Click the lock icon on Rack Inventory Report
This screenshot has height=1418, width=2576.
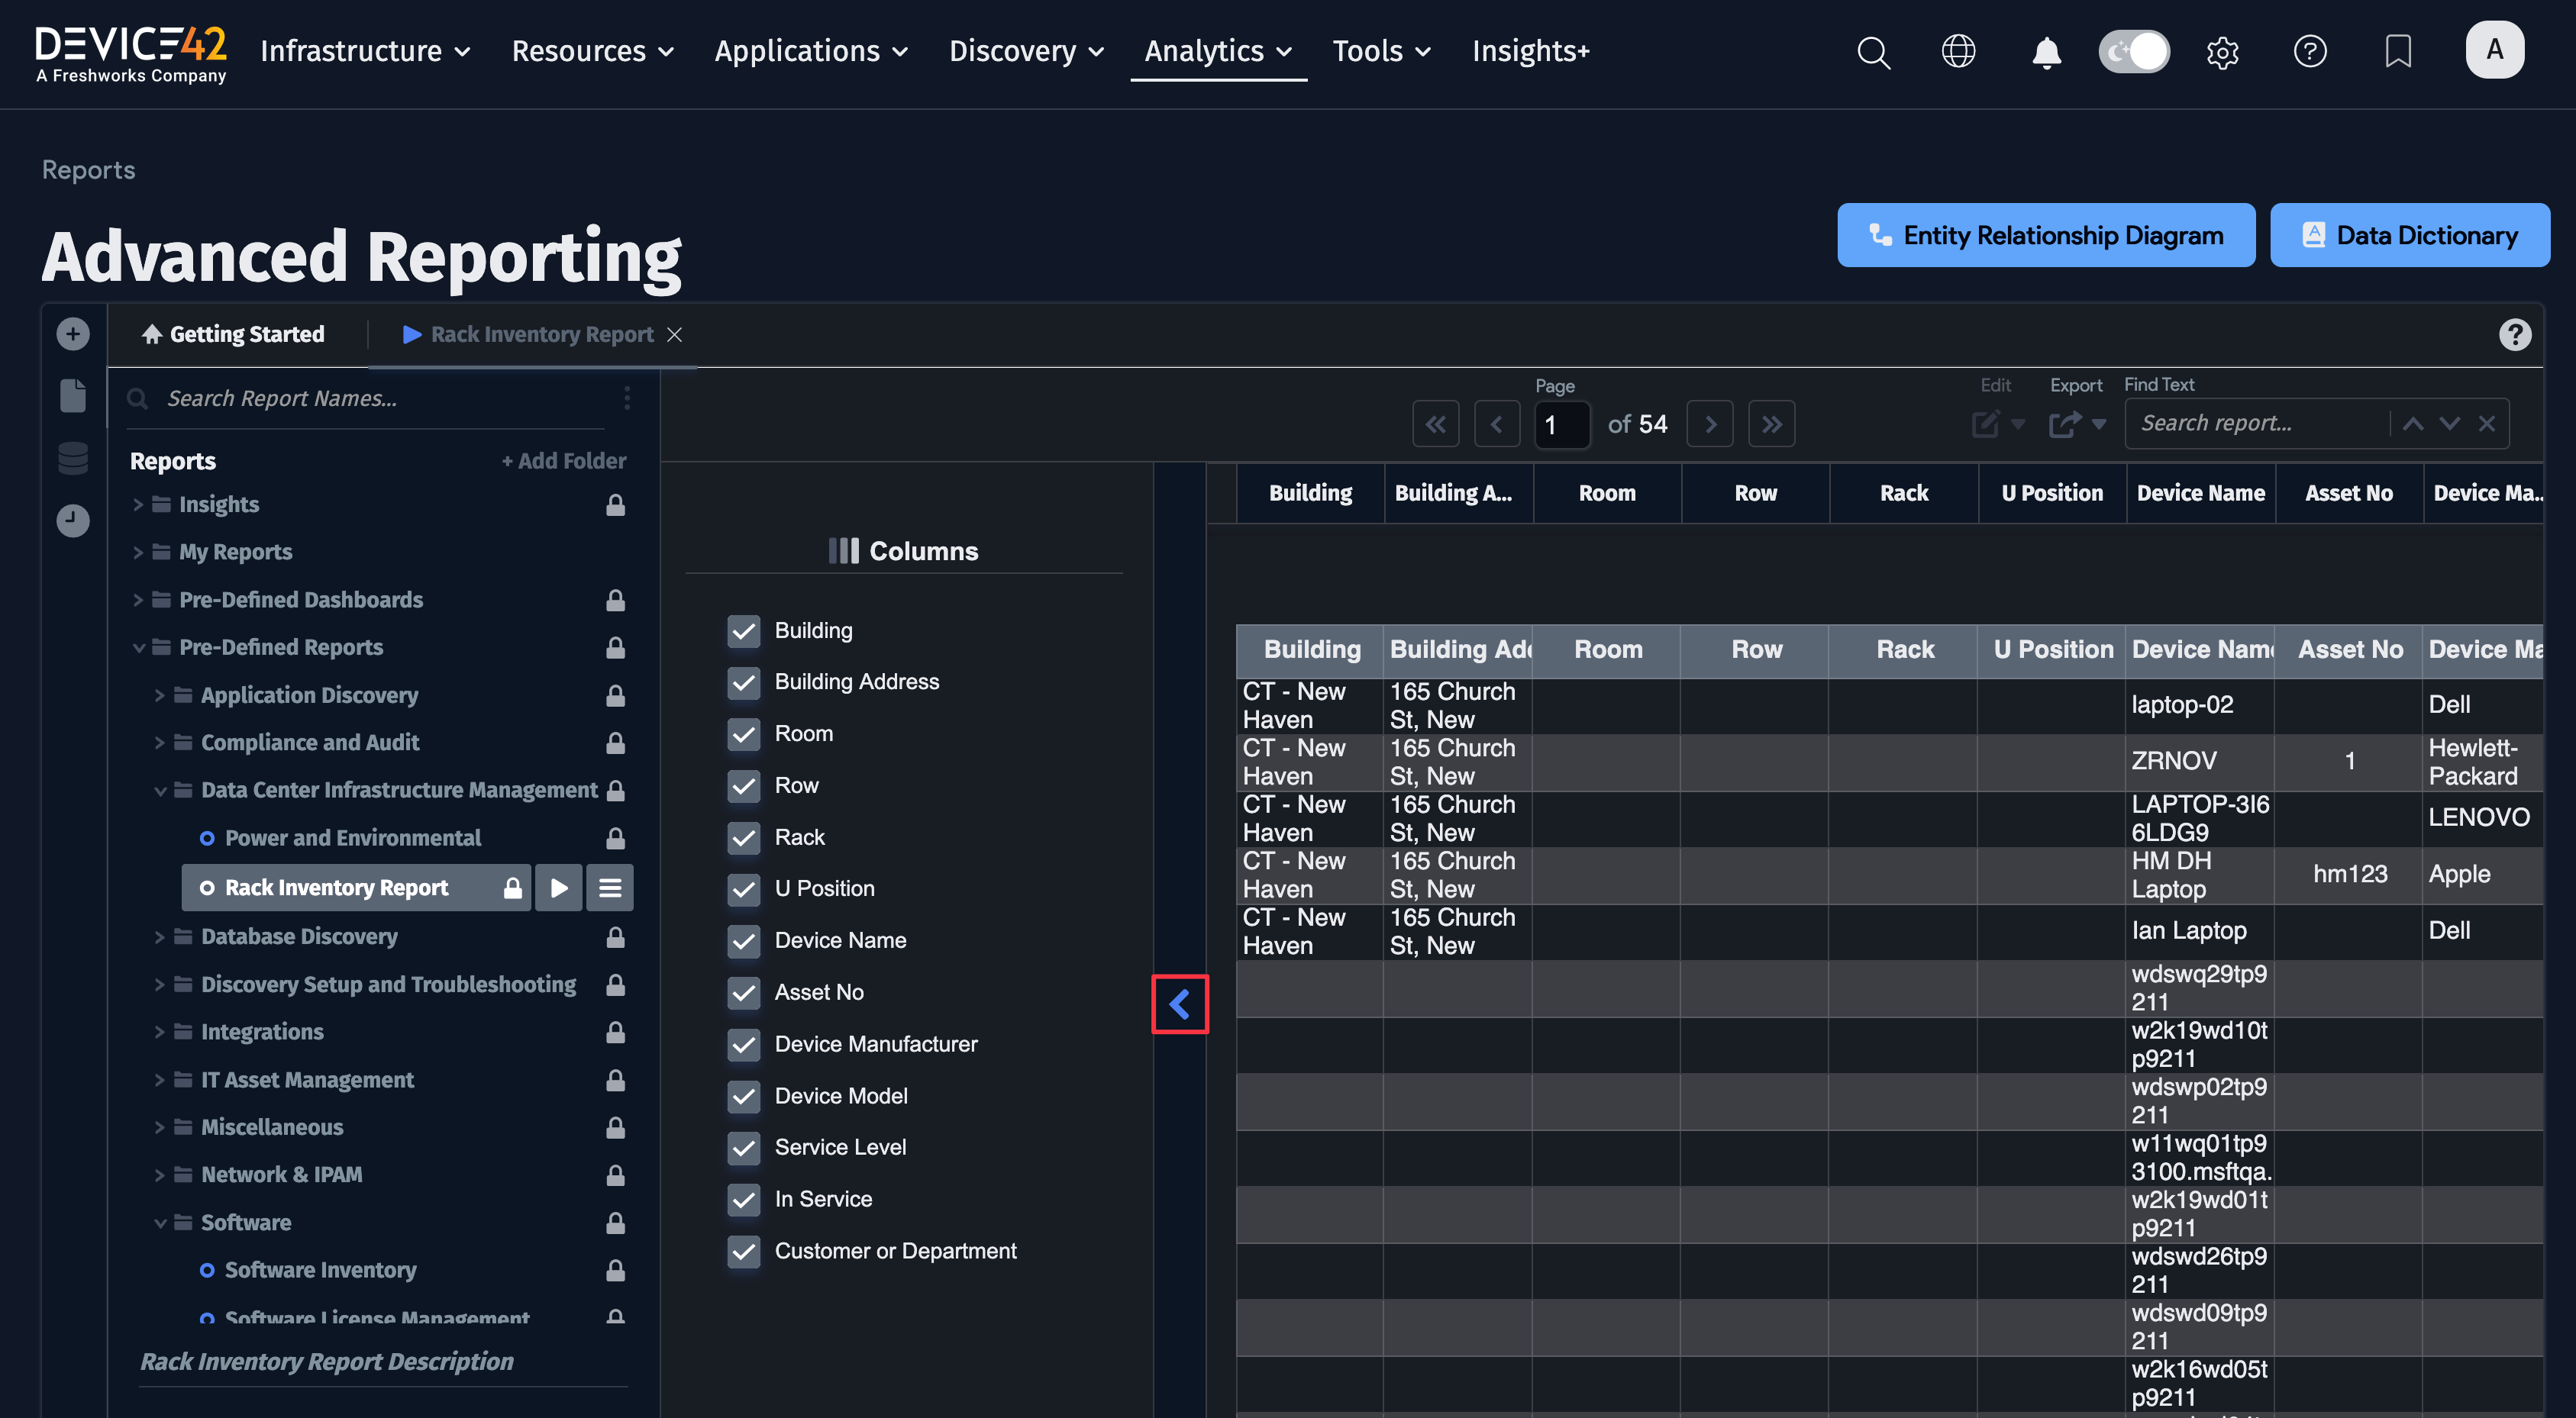tap(512, 888)
